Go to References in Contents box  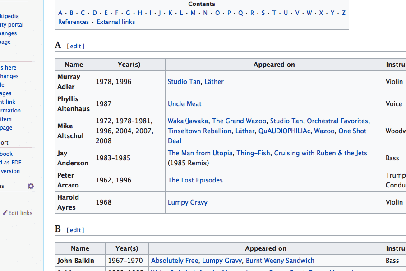pos(74,22)
